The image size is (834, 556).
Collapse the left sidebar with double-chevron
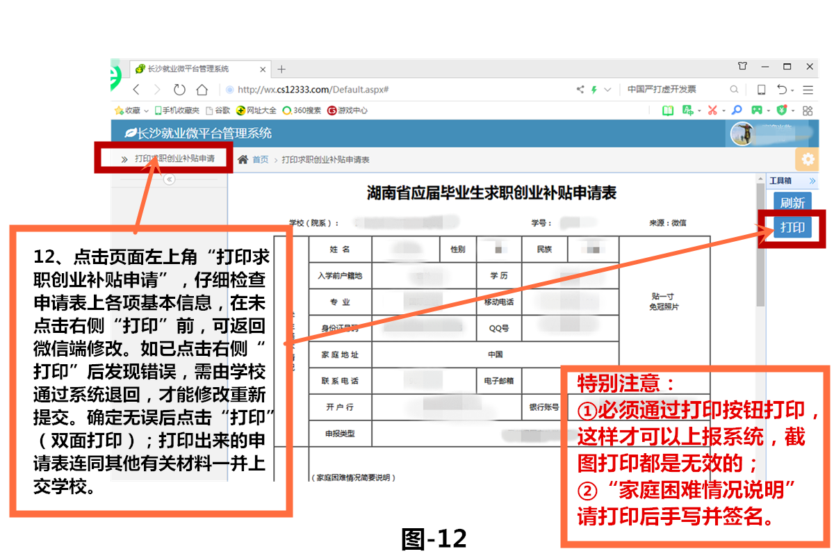(169, 179)
